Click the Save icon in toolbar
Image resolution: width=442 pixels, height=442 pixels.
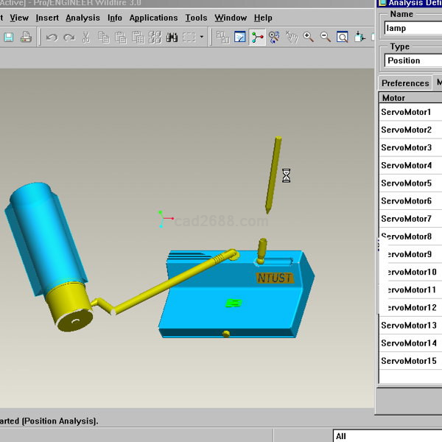coord(8,37)
